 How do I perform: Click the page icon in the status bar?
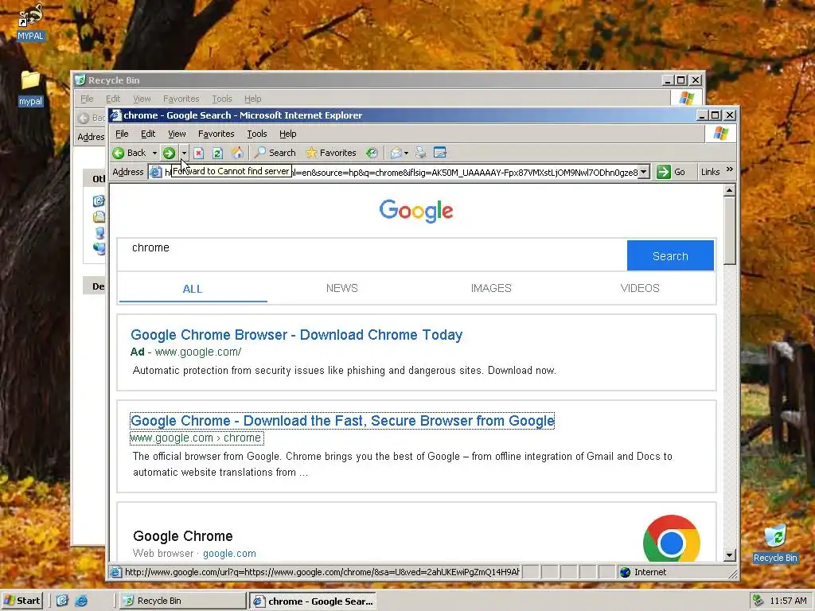click(x=115, y=572)
